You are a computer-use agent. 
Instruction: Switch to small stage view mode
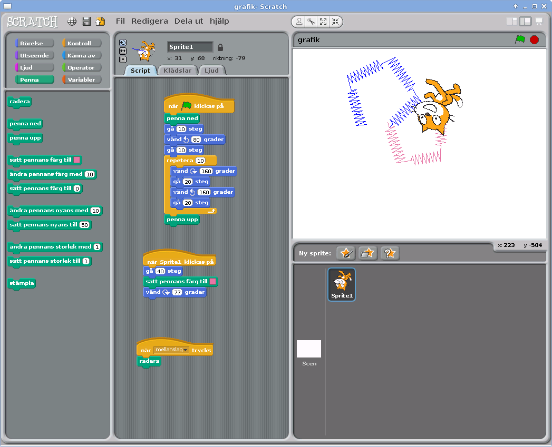511,22
